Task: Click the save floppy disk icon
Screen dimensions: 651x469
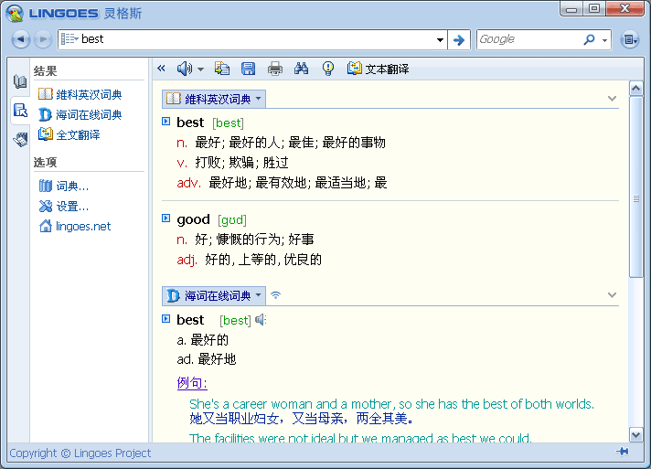Action: pos(248,69)
